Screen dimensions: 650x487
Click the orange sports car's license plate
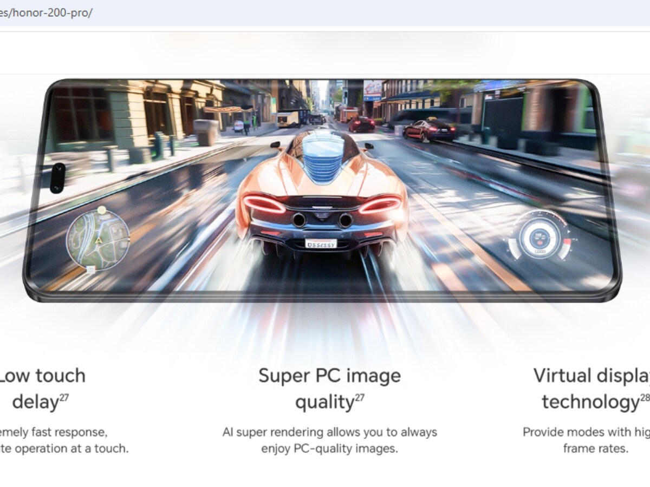point(321,244)
